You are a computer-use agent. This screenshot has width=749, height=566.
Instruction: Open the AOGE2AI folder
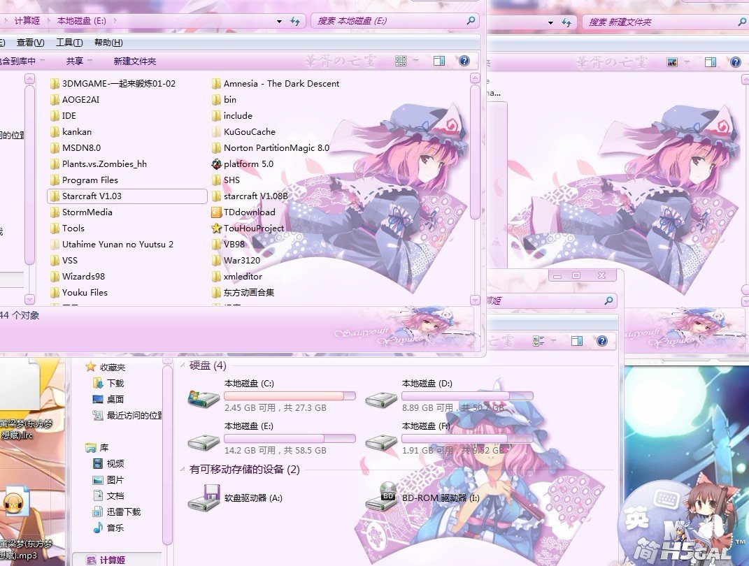point(75,100)
